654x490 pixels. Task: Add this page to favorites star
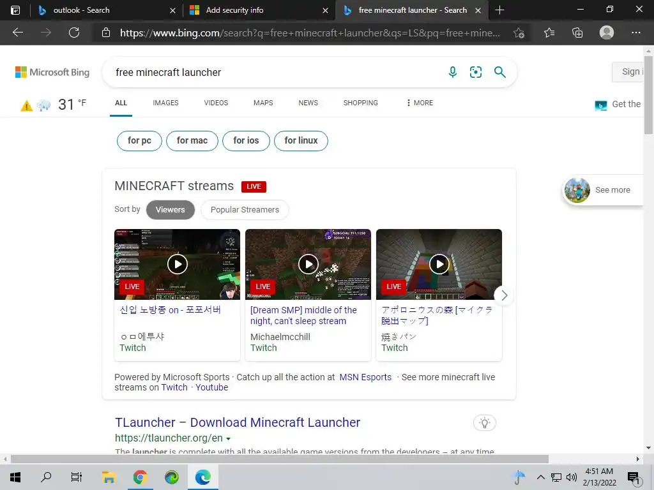click(519, 33)
